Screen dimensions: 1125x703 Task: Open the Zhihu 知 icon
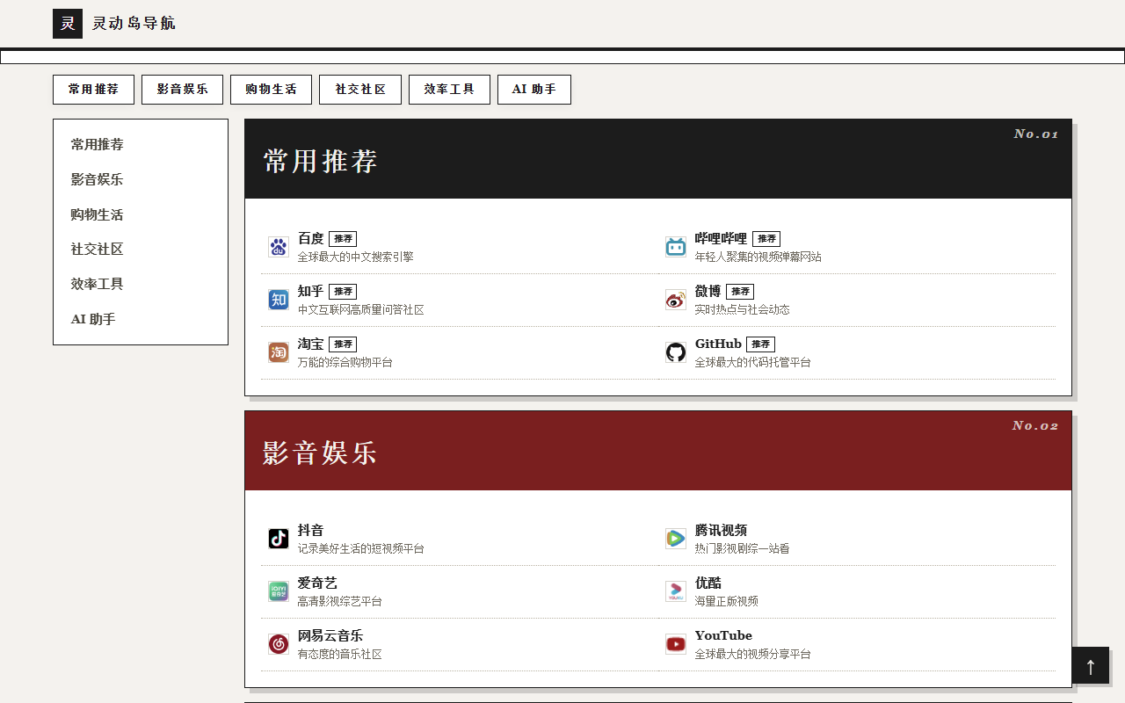point(279,300)
